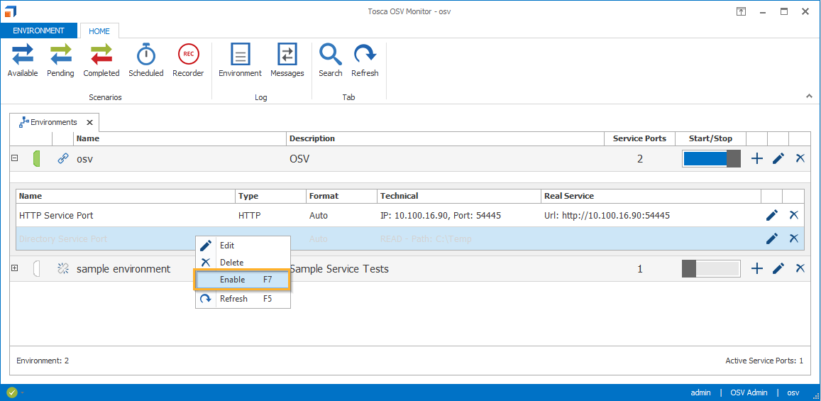
Task: Open the Messages log
Action: [287, 60]
